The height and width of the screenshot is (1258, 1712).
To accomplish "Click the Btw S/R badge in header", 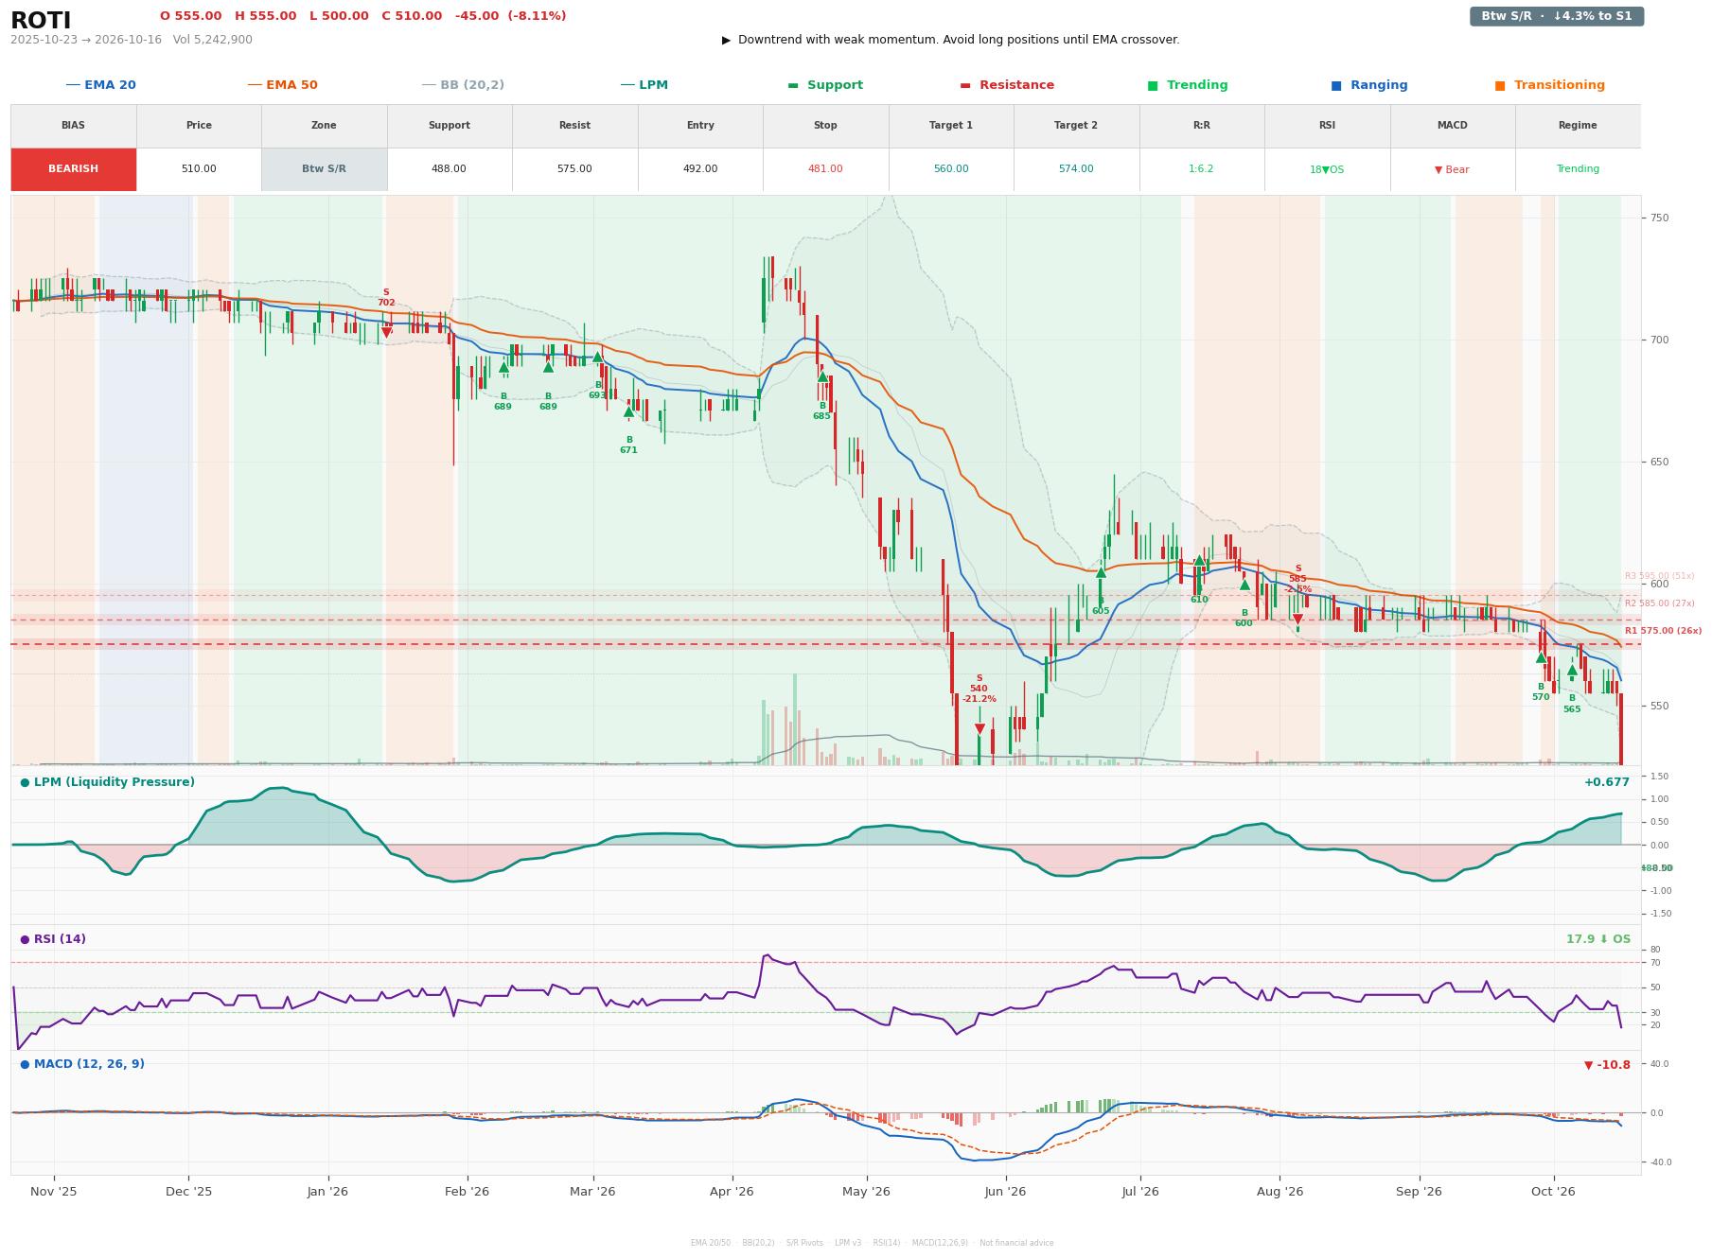I will (1556, 16).
